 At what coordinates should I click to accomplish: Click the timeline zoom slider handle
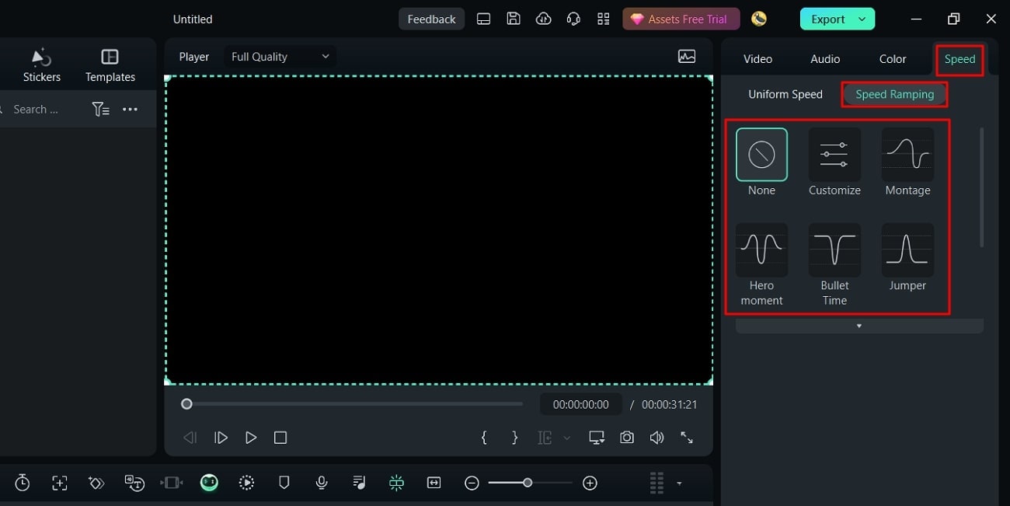(528, 483)
